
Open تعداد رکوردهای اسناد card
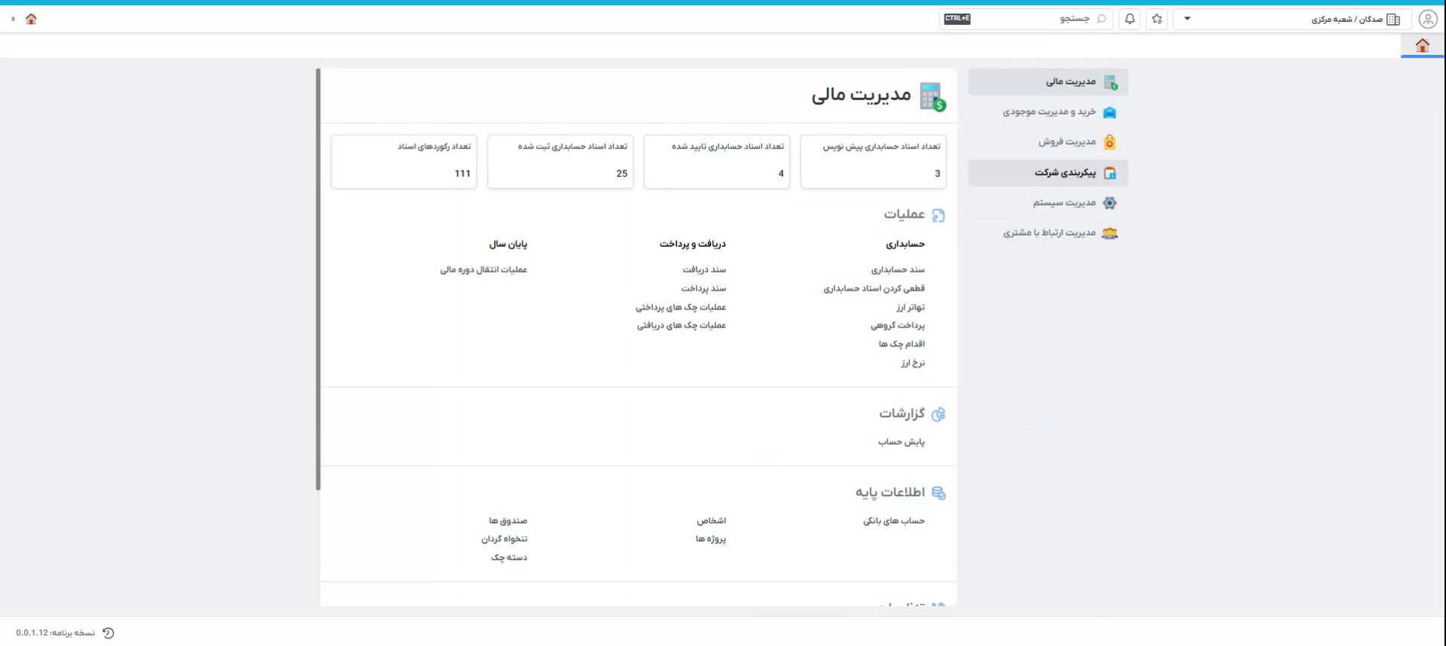pos(404,161)
